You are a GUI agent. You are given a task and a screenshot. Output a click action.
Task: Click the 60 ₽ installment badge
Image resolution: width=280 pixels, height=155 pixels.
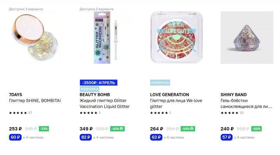[15, 137]
